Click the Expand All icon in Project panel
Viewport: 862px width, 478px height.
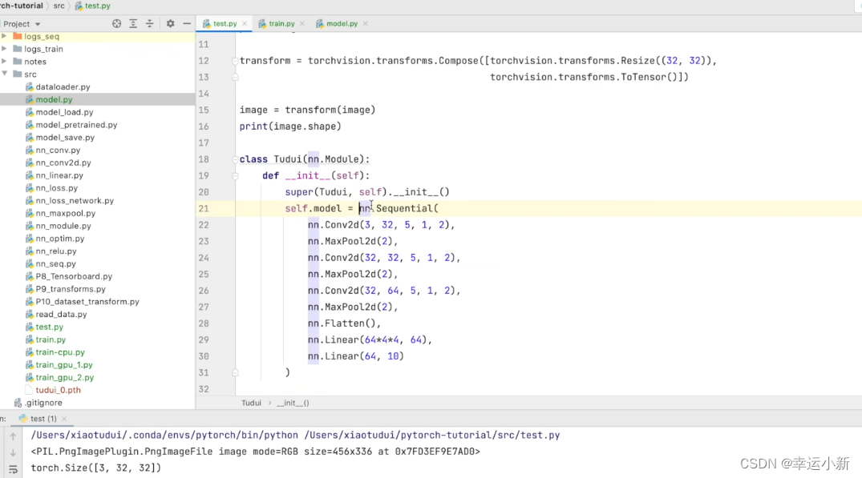133,24
